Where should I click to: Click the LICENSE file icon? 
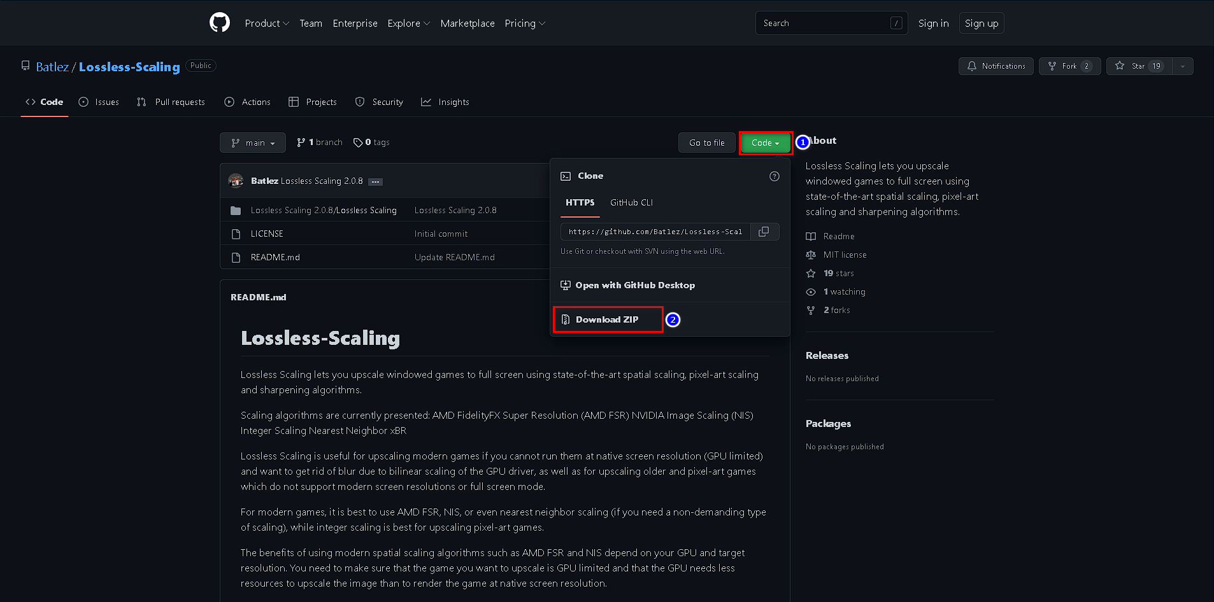click(x=236, y=234)
